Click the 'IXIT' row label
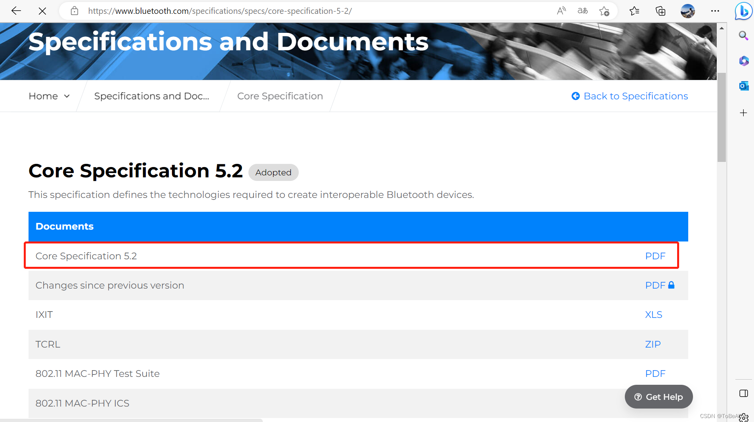The image size is (754, 422). pos(44,315)
